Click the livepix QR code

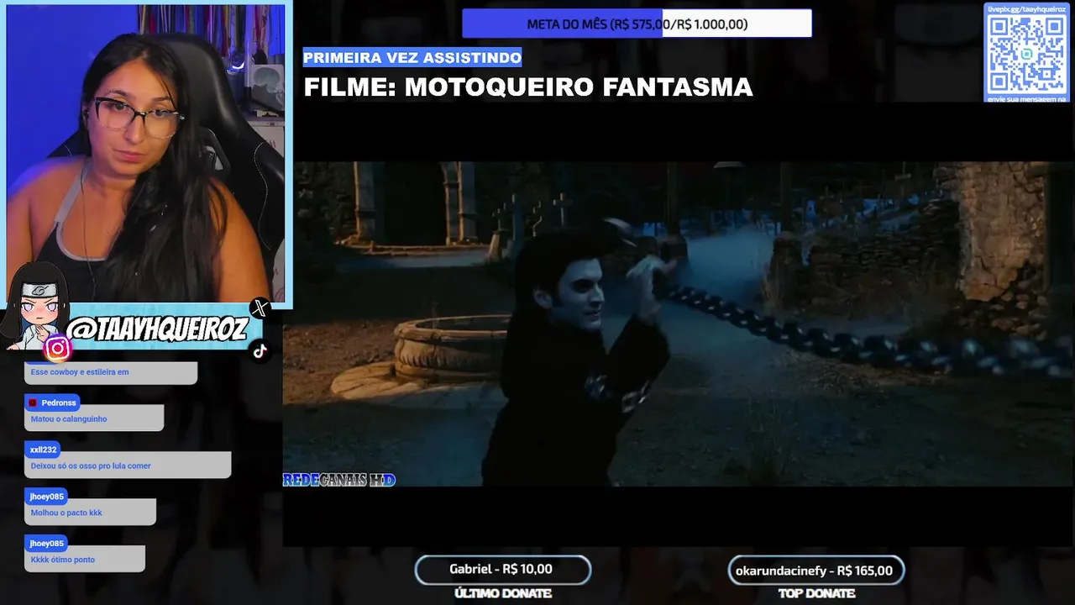pos(1026,54)
